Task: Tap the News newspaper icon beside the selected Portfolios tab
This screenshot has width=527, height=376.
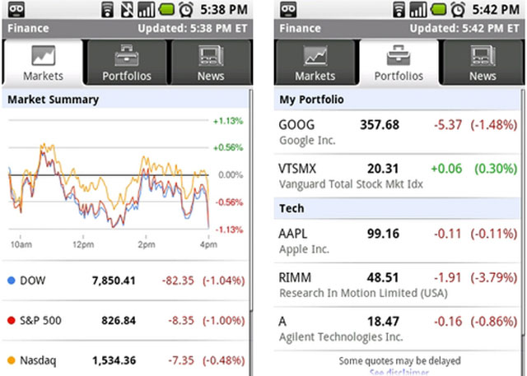Action: [x=483, y=55]
